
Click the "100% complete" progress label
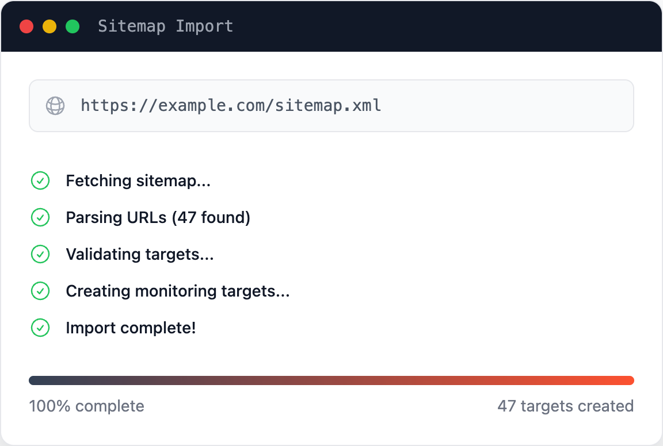(86, 406)
